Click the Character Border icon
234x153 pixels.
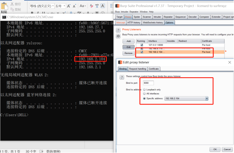coord(103,6)
